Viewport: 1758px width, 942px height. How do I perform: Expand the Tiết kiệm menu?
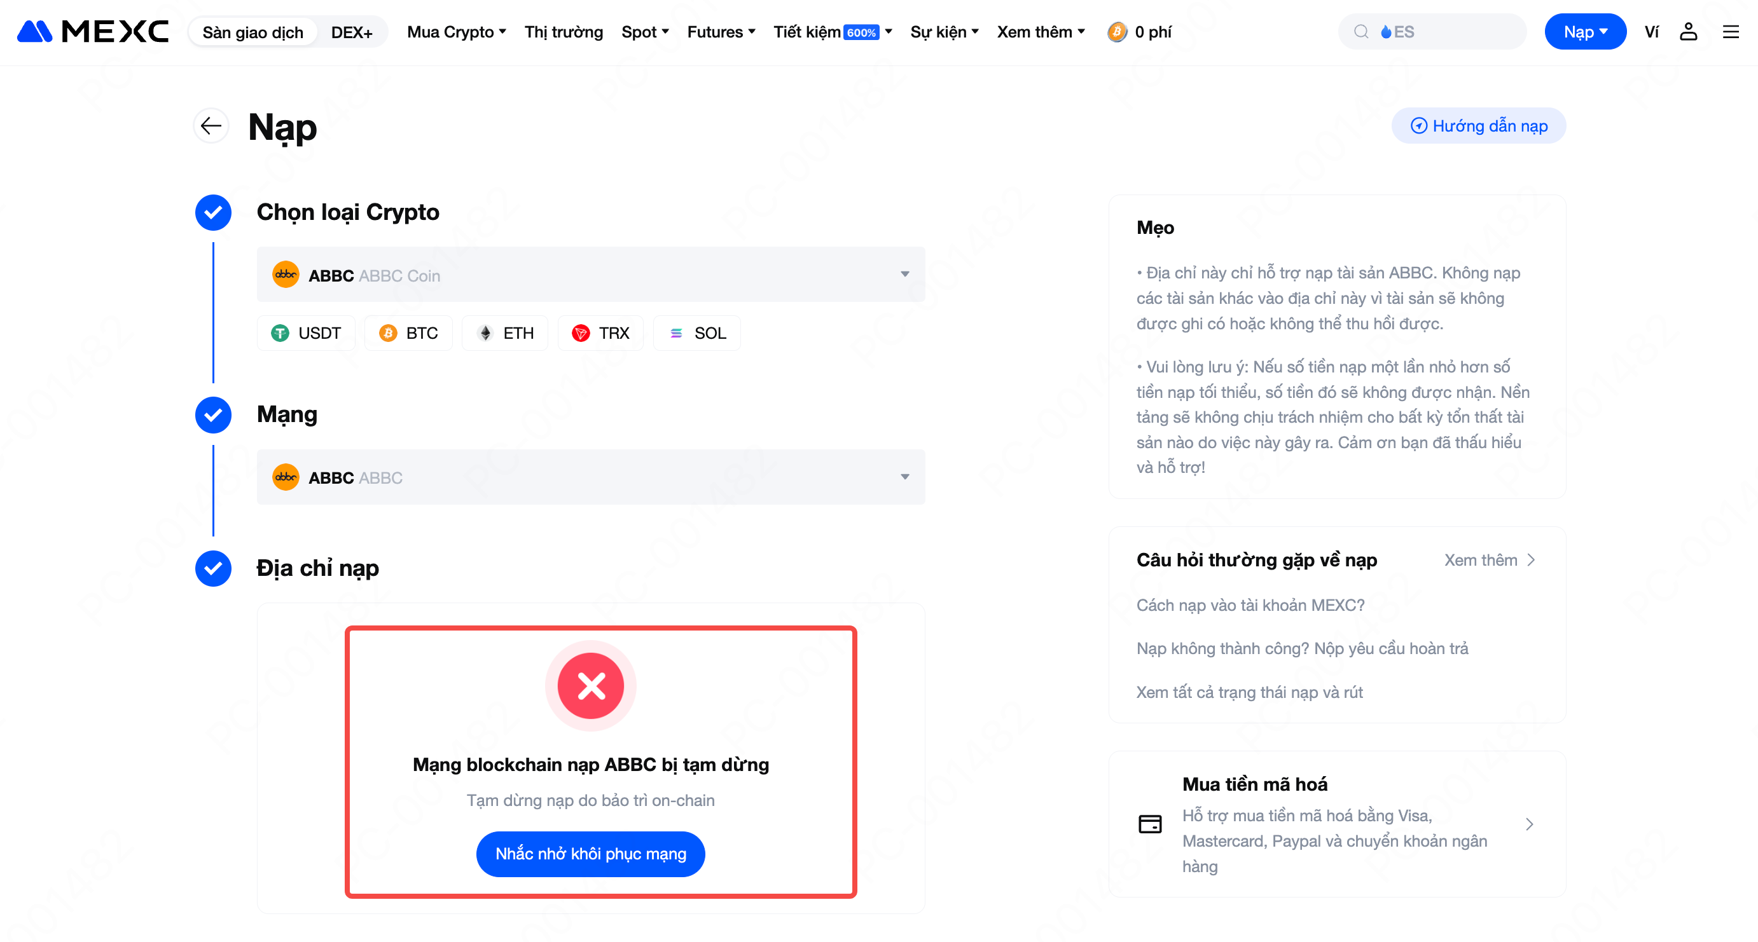833,31
